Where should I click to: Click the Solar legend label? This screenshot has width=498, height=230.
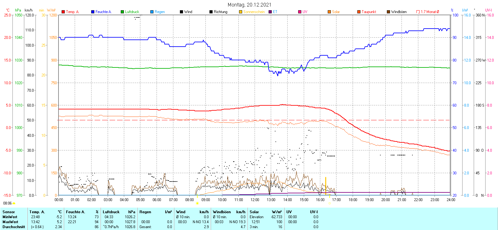pos(336,12)
